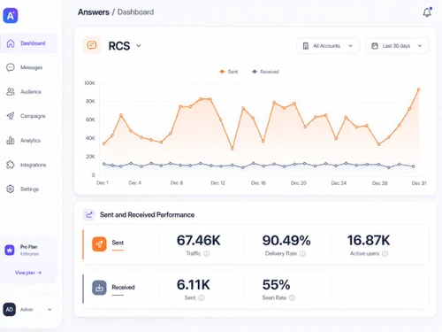Click the info icon next to Seen Rate

click(292, 297)
